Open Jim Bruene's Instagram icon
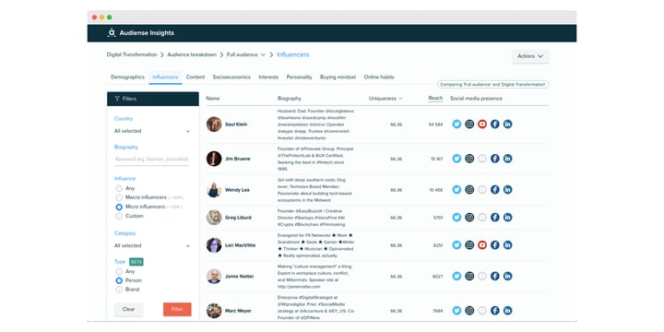 469,159
